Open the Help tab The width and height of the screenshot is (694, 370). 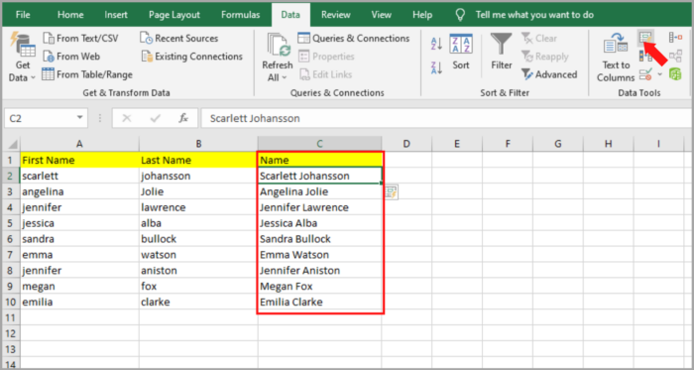(x=422, y=15)
